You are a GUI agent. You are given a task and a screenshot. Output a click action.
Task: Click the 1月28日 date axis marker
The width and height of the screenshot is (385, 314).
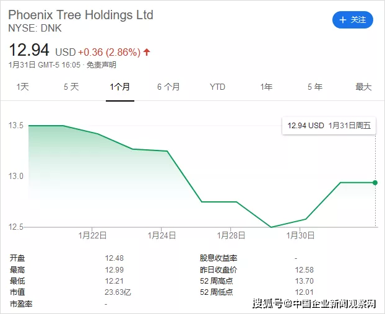[x=231, y=235]
